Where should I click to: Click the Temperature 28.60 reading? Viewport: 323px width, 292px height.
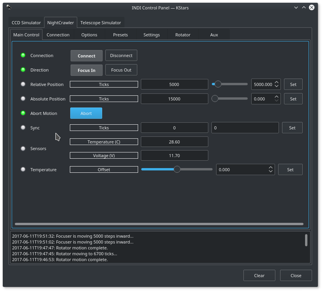174,142
